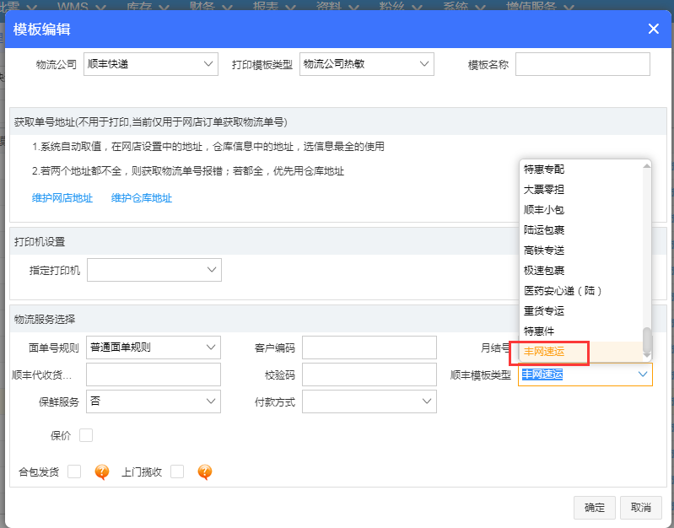The width and height of the screenshot is (674, 528).
Task: Open the 增值服务 menu in background
Action: [x=540, y=6]
